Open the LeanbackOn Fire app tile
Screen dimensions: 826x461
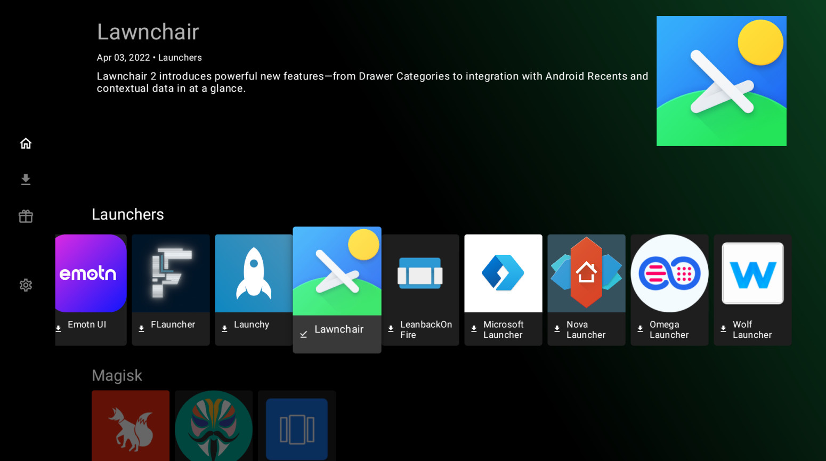pyautogui.click(x=420, y=289)
